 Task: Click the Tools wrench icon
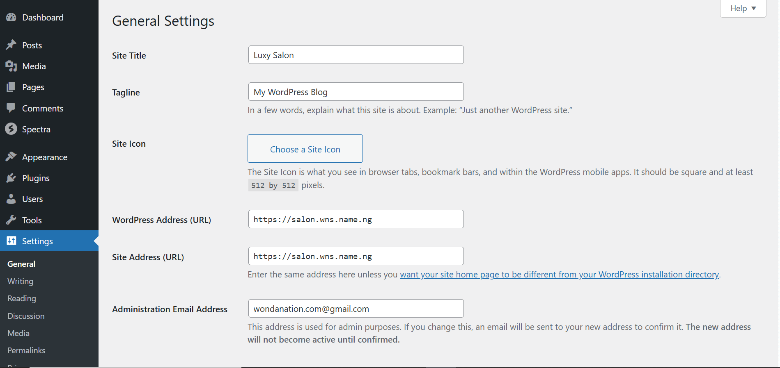[x=11, y=220]
